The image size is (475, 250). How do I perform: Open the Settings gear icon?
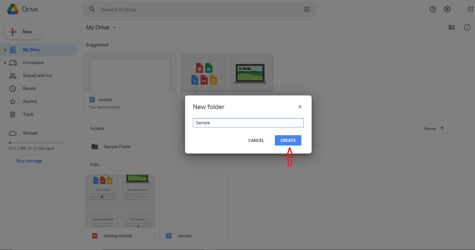tap(447, 9)
